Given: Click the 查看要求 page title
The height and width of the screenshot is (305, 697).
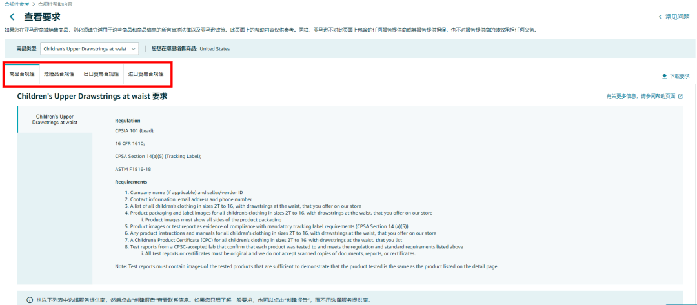Looking at the screenshot, I should coord(43,16).
